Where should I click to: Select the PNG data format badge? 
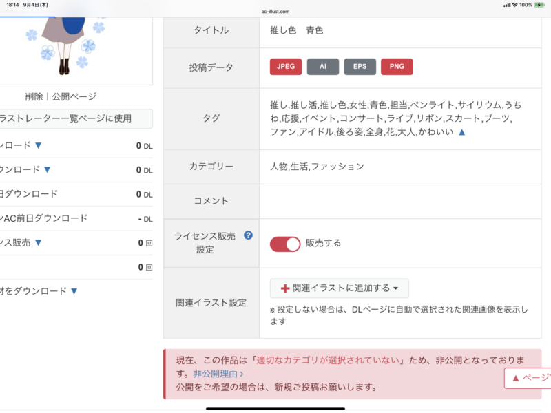point(397,67)
